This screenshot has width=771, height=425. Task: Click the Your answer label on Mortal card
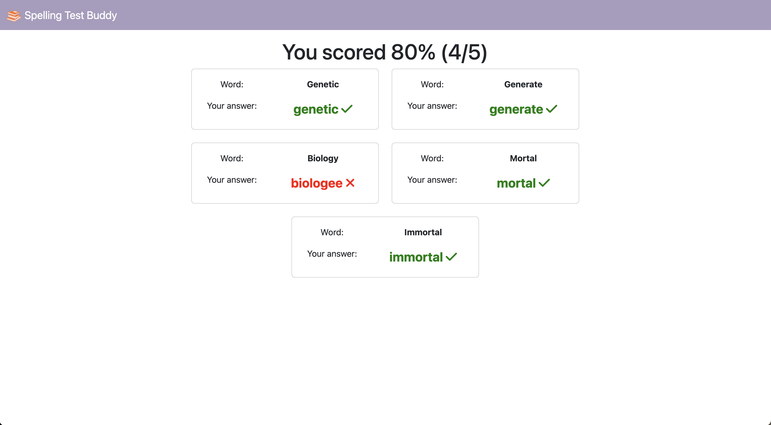coord(432,180)
